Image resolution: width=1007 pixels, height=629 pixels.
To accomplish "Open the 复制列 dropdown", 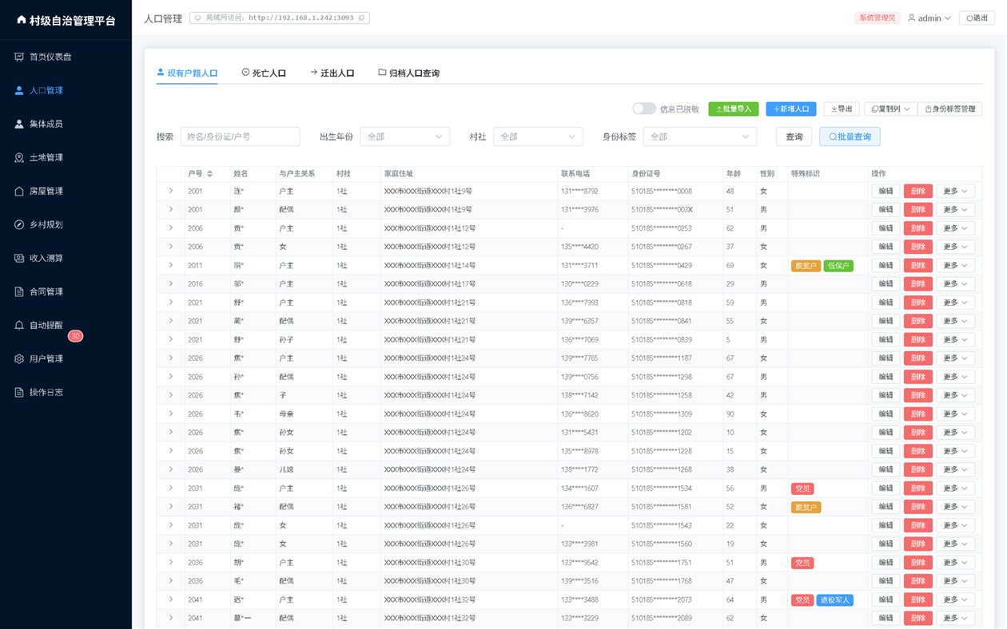I will point(891,109).
